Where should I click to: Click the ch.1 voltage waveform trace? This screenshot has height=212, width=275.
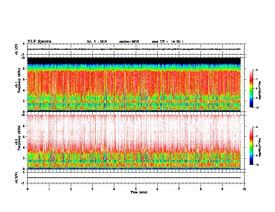pos(134,49)
